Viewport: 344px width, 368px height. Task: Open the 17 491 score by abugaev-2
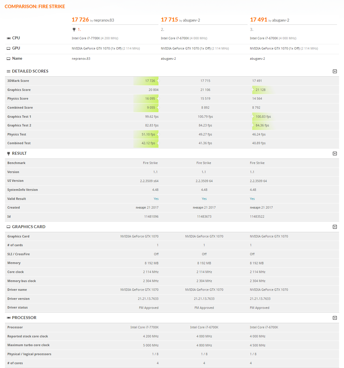coord(258,20)
